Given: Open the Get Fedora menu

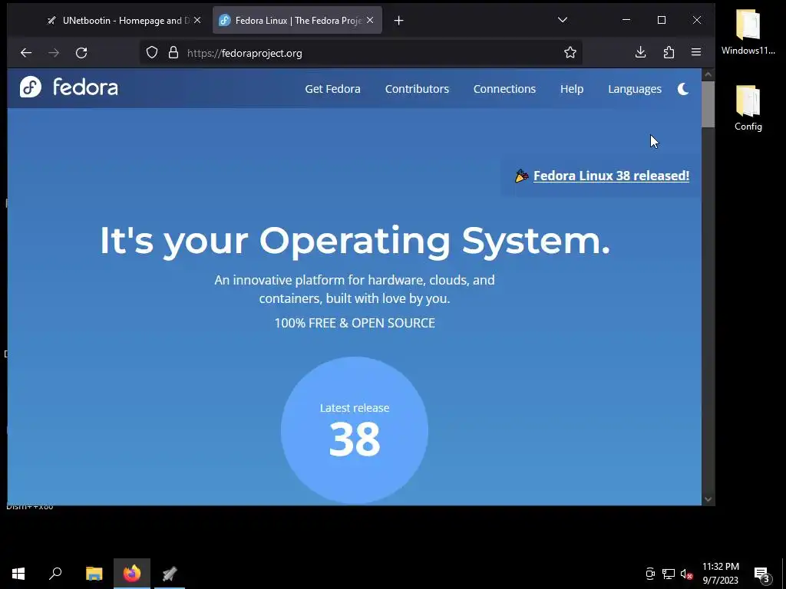Looking at the screenshot, I should 332,89.
